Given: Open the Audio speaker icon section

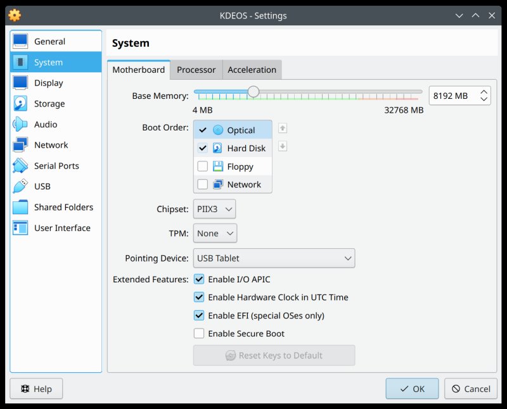Looking at the screenshot, I should (x=21, y=125).
